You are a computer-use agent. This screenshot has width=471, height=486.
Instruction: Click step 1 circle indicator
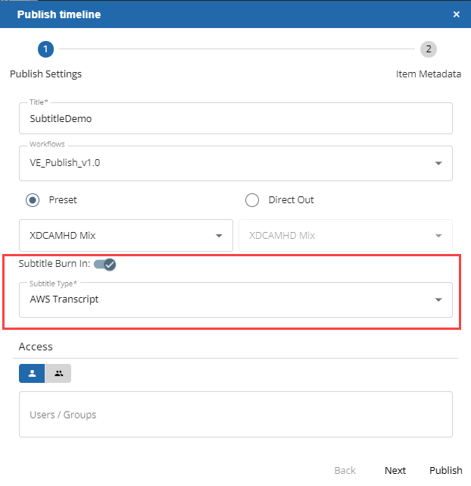point(45,49)
